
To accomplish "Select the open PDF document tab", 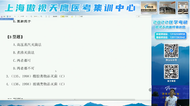I will 6,19.
